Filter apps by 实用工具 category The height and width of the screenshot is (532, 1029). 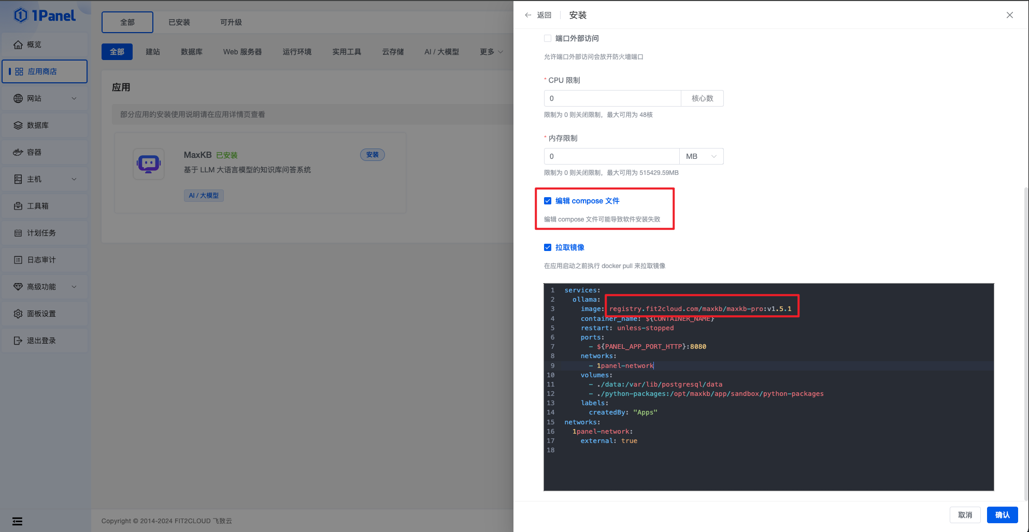click(x=347, y=52)
